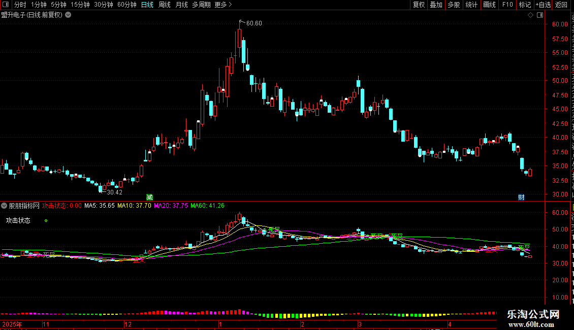
Task: Click the green MA60: 41.26 readout
Action: (x=207, y=206)
